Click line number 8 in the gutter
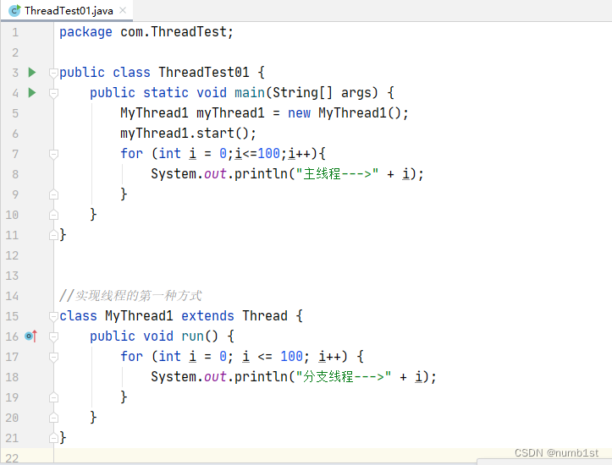 pyautogui.click(x=15, y=174)
